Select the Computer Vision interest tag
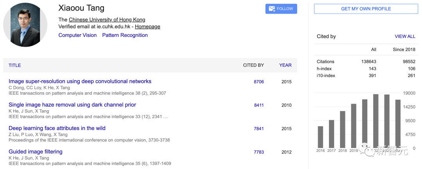The width and height of the screenshot is (422, 169). [77, 35]
